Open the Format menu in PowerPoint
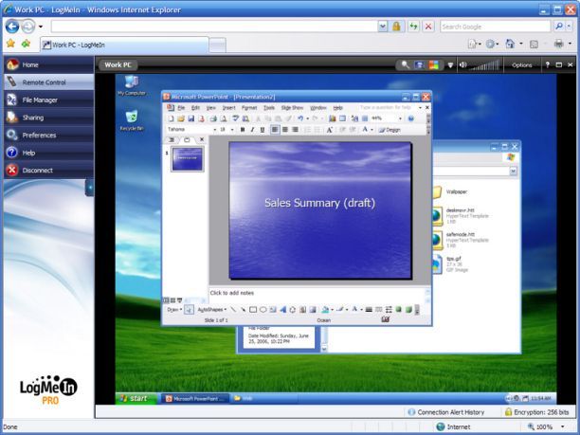The height and width of the screenshot is (435, 580). tap(249, 108)
